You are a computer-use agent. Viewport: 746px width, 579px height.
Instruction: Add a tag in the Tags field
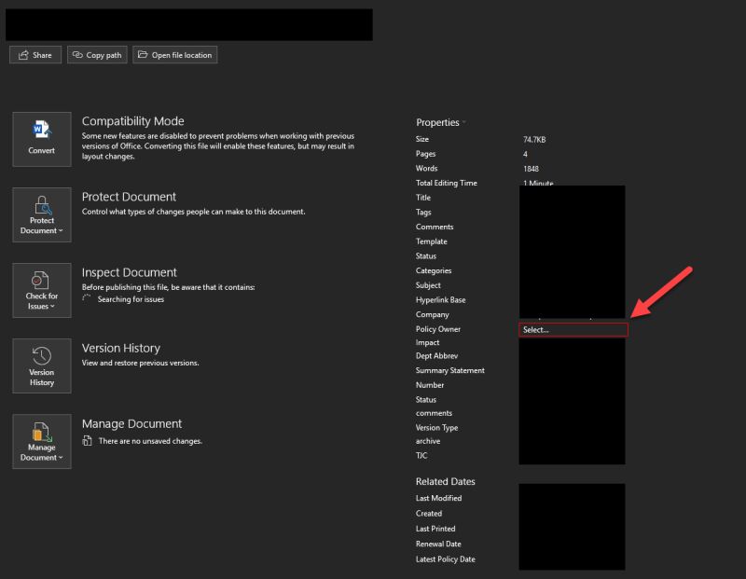[x=571, y=212]
